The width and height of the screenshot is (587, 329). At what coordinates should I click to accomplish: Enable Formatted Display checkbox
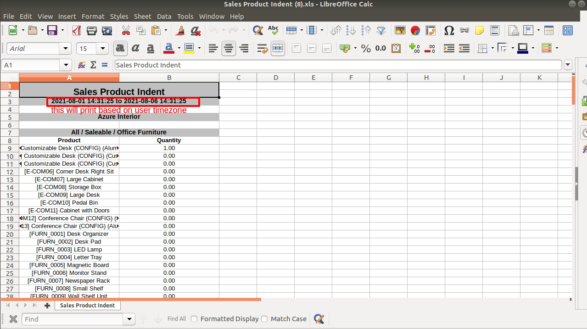(194, 319)
